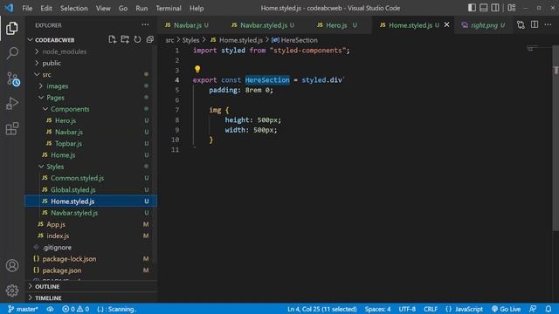This screenshot has width=559, height=314.
Task: Open editor more actions ellipsis
Action: click(548, 25)
